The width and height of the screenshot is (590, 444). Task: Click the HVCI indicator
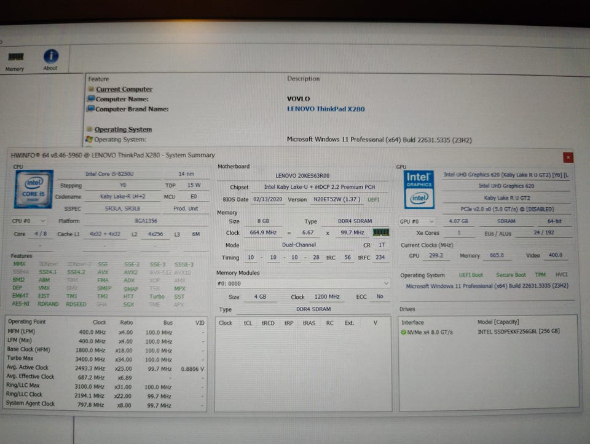[x=561, y=274]
